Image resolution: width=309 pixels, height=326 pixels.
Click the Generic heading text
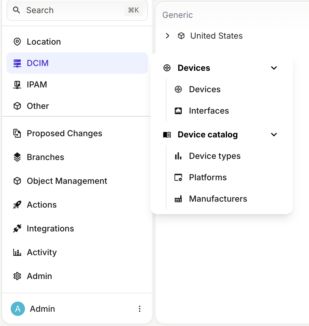pos(178,15)
